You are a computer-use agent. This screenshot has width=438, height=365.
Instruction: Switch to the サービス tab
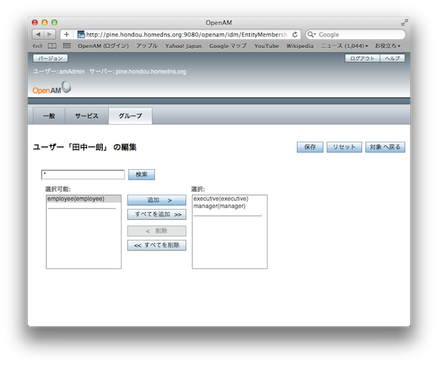tap(87, 116)
